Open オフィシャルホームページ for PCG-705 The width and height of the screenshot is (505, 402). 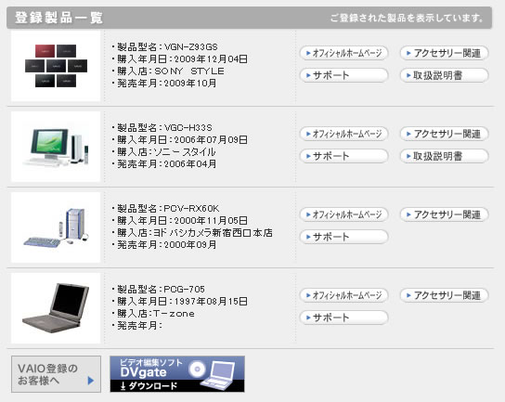tap(344, 295)
